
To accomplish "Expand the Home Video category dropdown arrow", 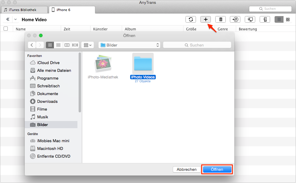I will coord(15,19).
